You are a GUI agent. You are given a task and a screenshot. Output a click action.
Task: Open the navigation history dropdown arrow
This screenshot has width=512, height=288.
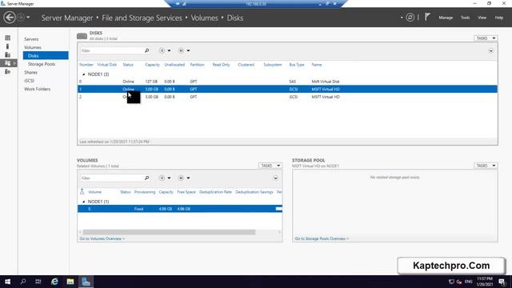tap(28, 18)
